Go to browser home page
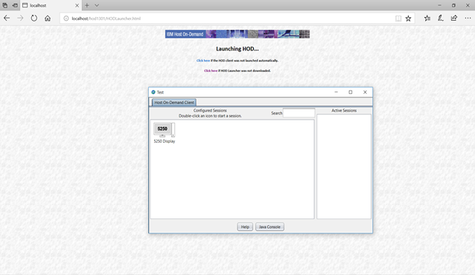 click(48, 18)
